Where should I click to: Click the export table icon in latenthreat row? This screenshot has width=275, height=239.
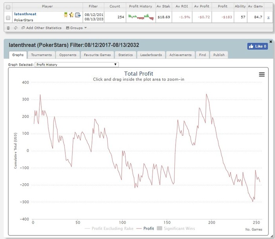(x=78, y=15)
